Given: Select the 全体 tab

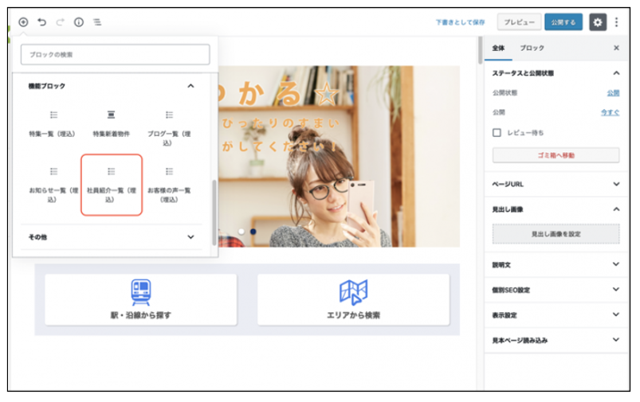Looking at the screenshot, I should pyautogui.click(x=499, y=48).
